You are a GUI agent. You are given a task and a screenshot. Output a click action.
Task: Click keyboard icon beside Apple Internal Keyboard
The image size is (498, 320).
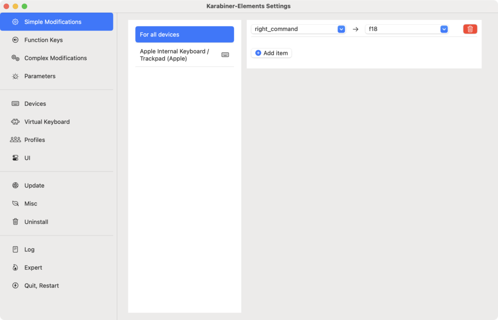point(225,55)
